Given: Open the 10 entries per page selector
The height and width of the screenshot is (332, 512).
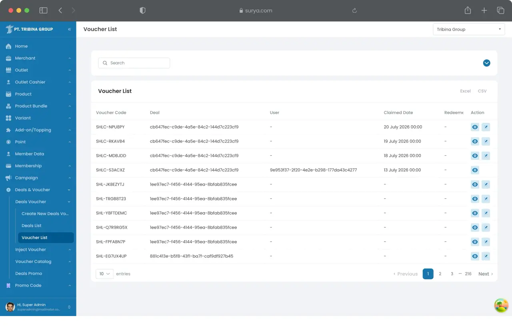Looking at the screenshot, I should coord(104,274).
